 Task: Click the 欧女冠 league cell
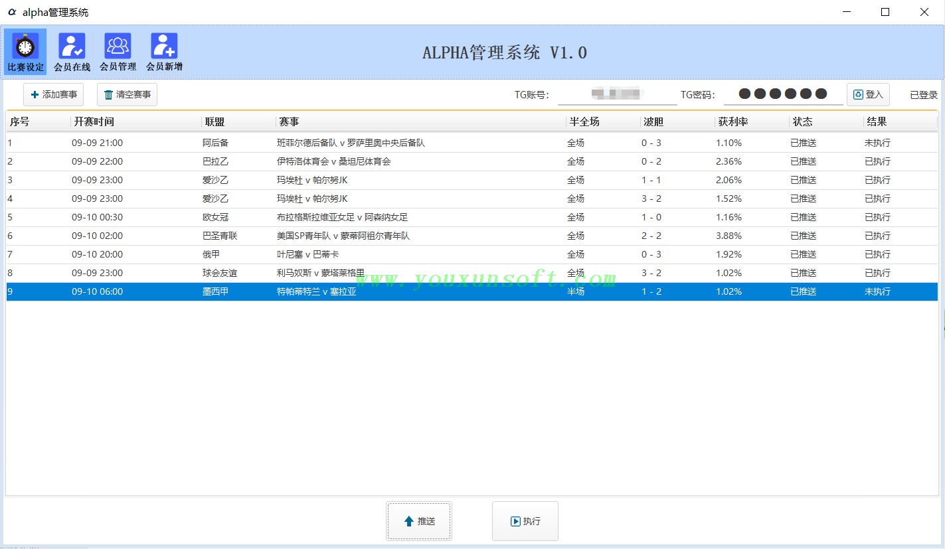[x=215, y=217]
